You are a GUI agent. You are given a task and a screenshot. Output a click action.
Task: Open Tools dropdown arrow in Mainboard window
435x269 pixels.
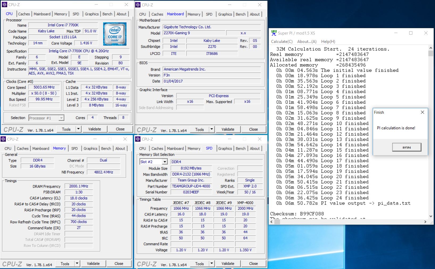tap(212, 129)
